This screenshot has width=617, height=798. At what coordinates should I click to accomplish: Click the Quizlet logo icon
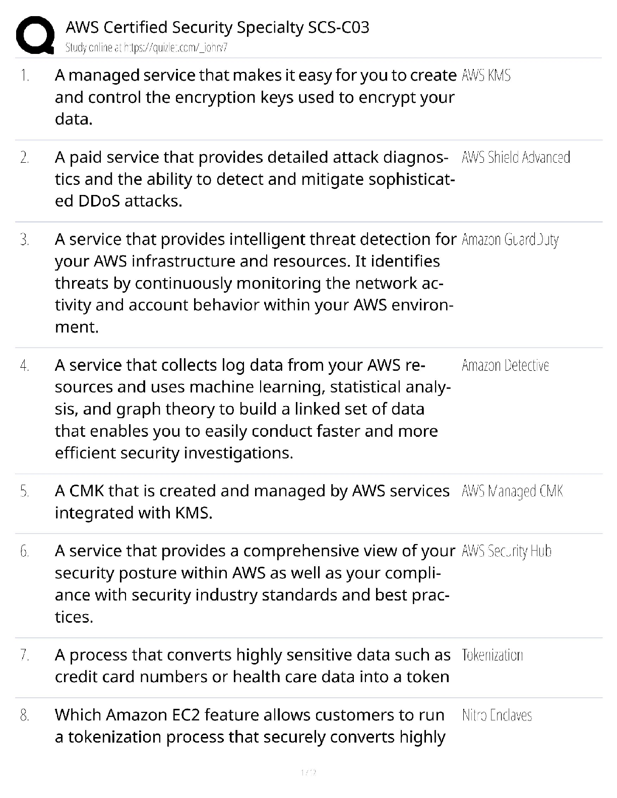(35, 35)
